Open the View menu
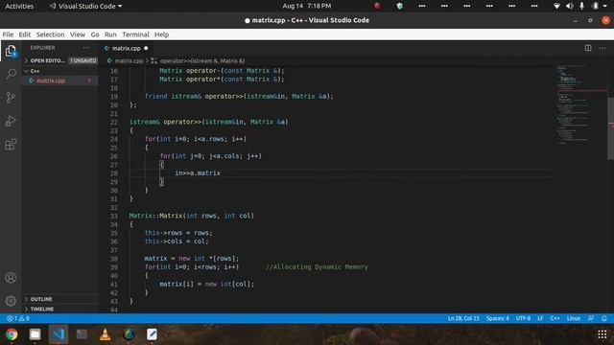Image resolution: width=614 pixels, height=345 pixels. 78,34
